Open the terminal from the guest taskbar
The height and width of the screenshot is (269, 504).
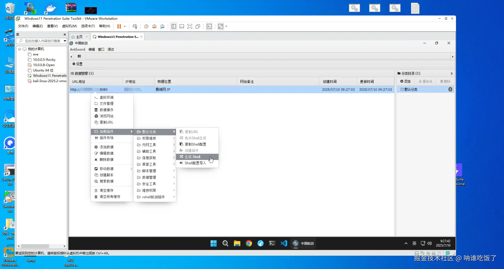[x=272, y=243]
